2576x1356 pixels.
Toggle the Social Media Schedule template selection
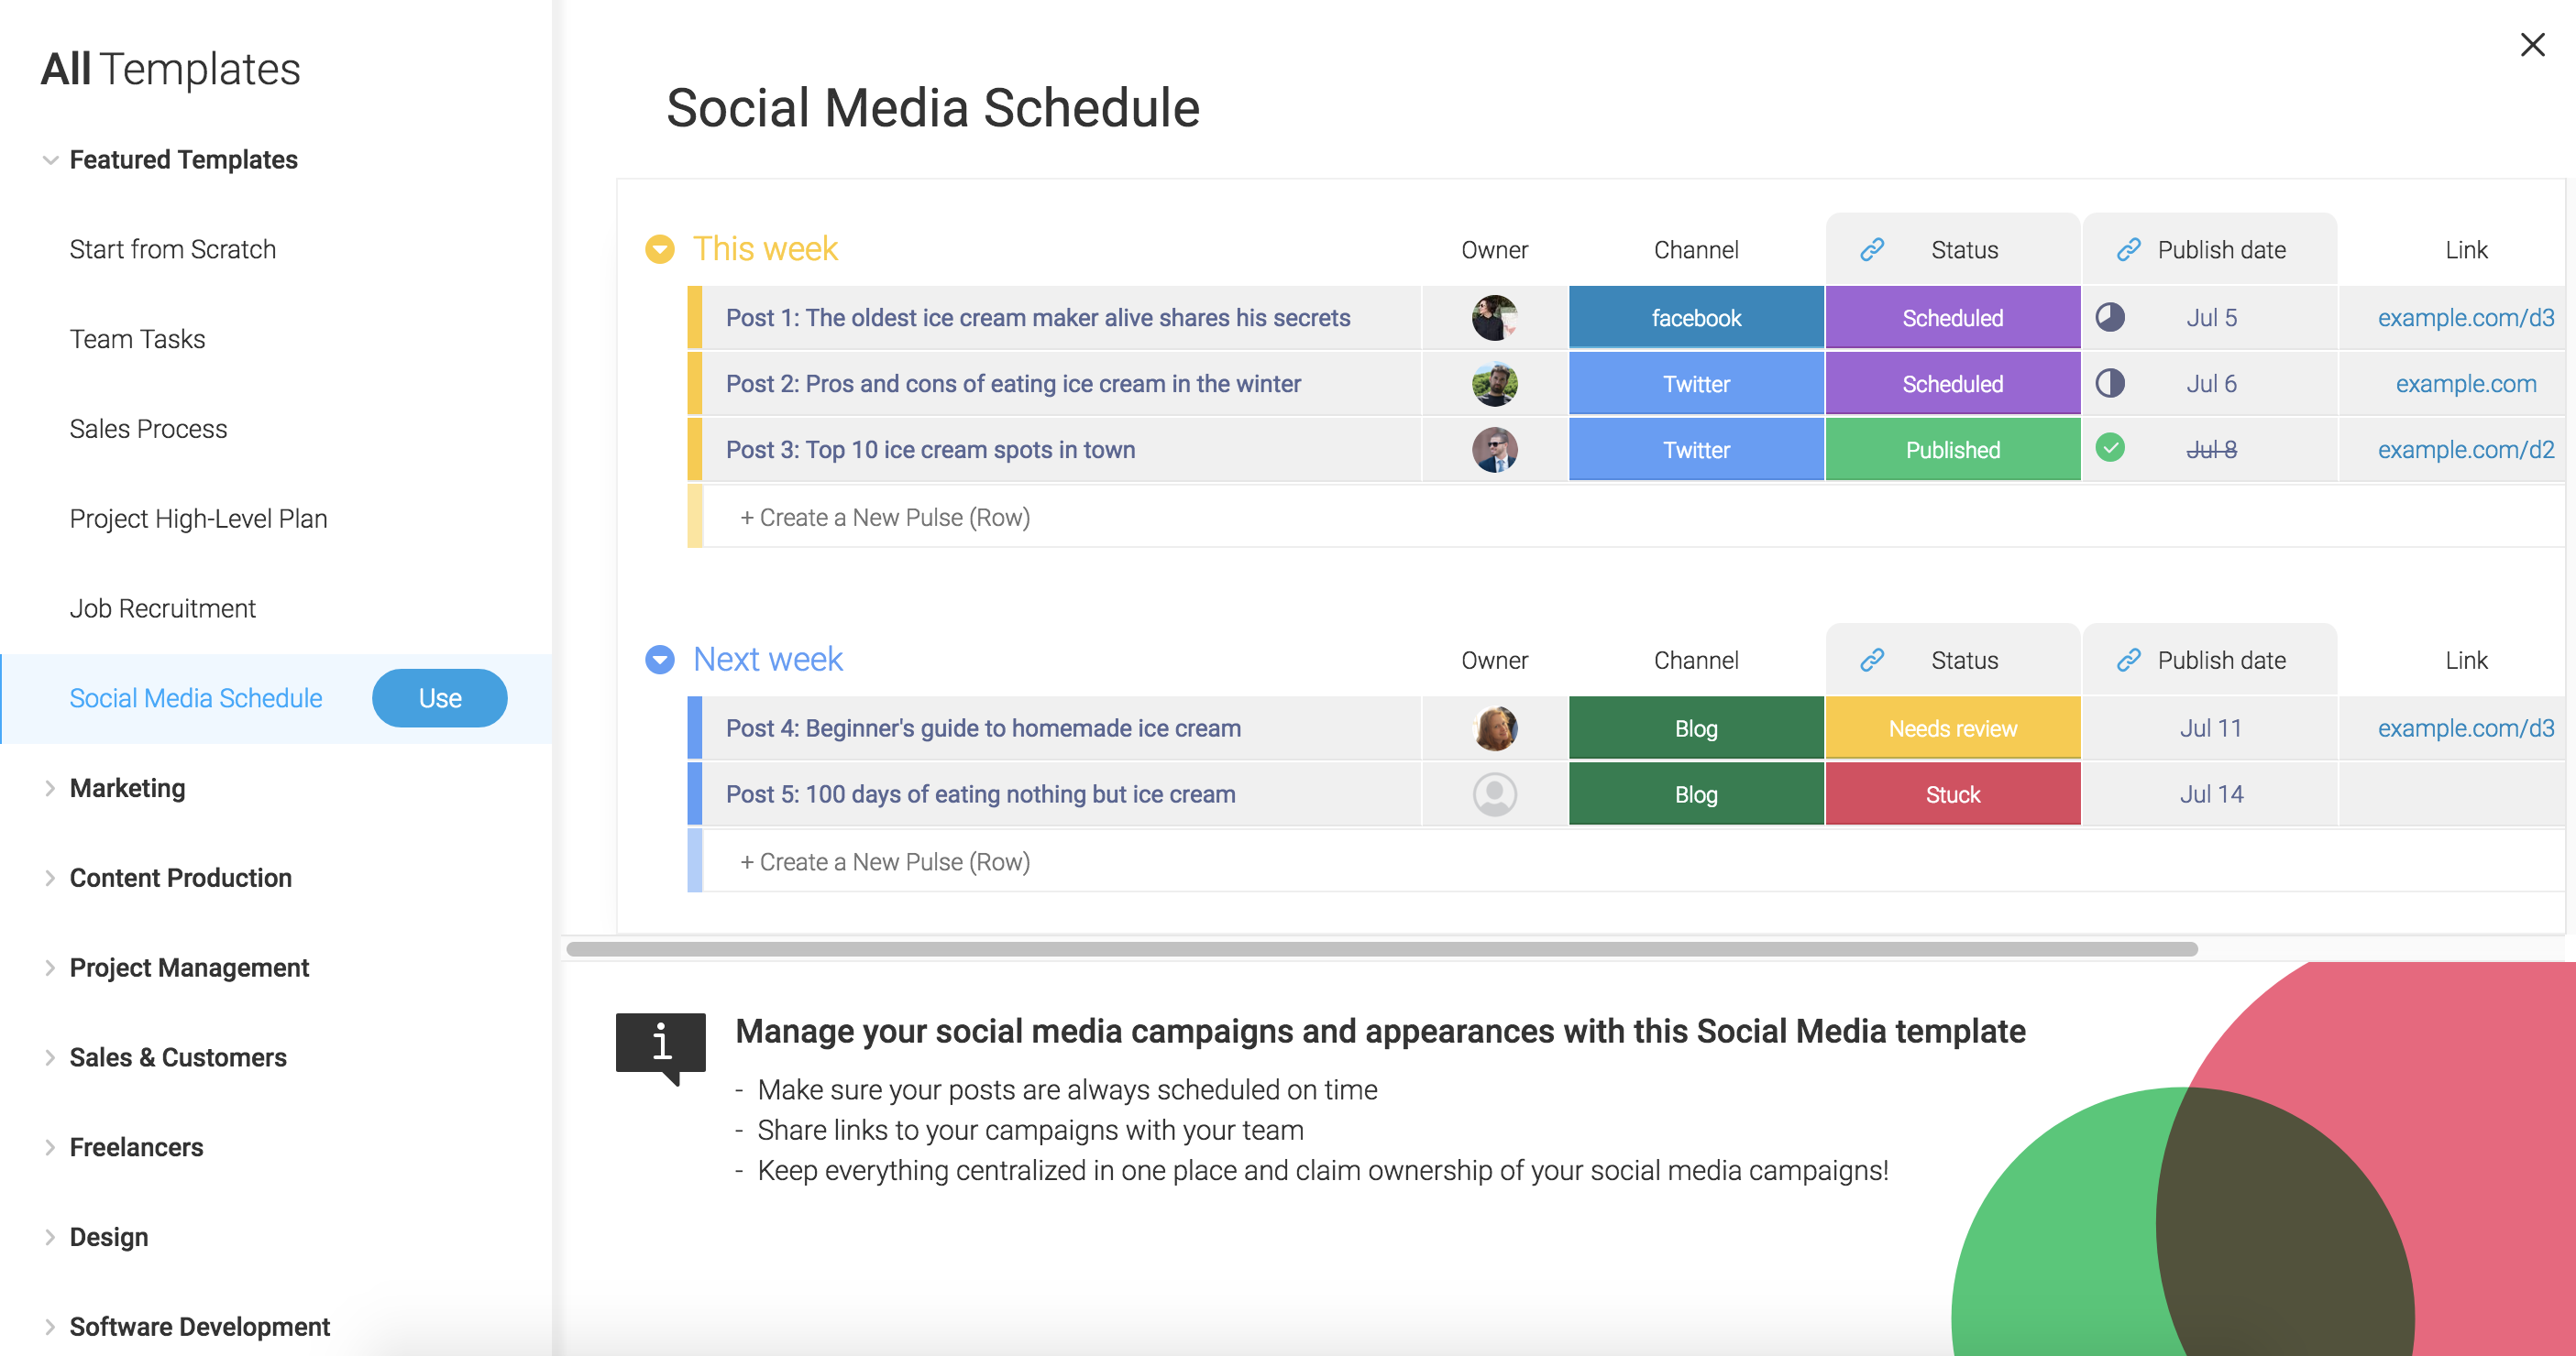tap(193, 698)
